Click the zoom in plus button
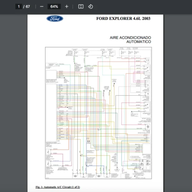This screenshot has width=192, height=192. click(x=67, y=6)
